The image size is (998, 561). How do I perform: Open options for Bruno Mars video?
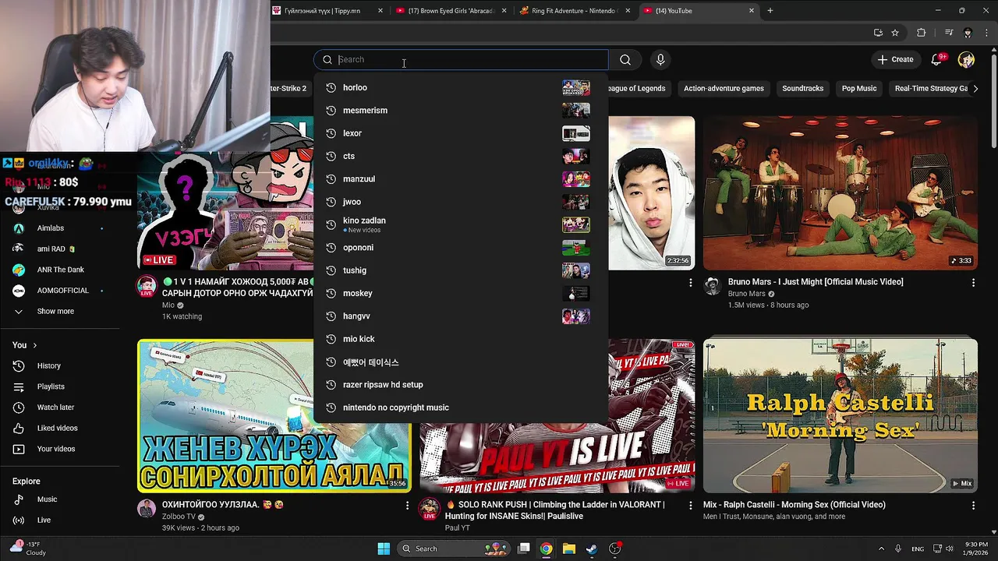(973, 282)
